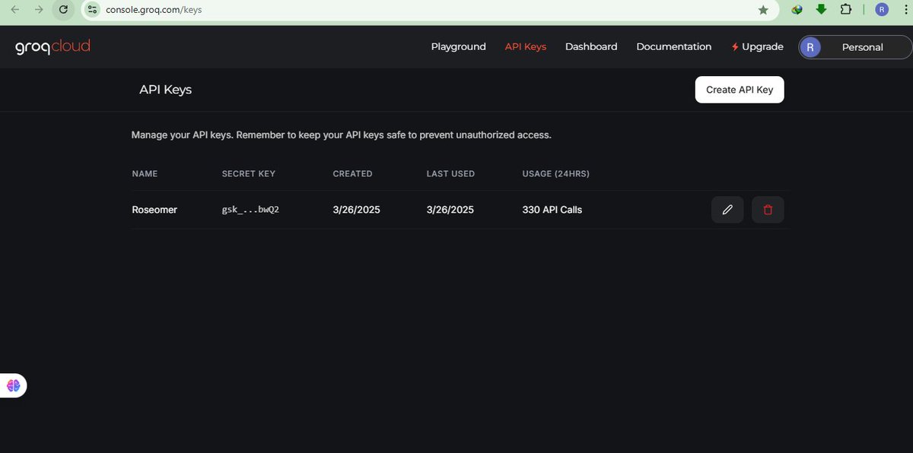Image resolution: width=913 pixels, height=453 pixels.
Task: Click the API Keys page heading
Action: click(x=165, y=90)
